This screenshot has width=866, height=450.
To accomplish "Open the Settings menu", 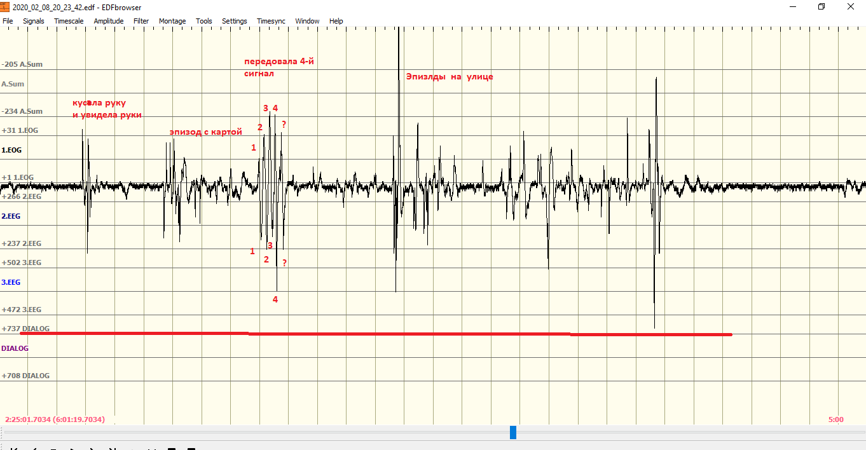I will pyautogui.click(x=235, y=21).
